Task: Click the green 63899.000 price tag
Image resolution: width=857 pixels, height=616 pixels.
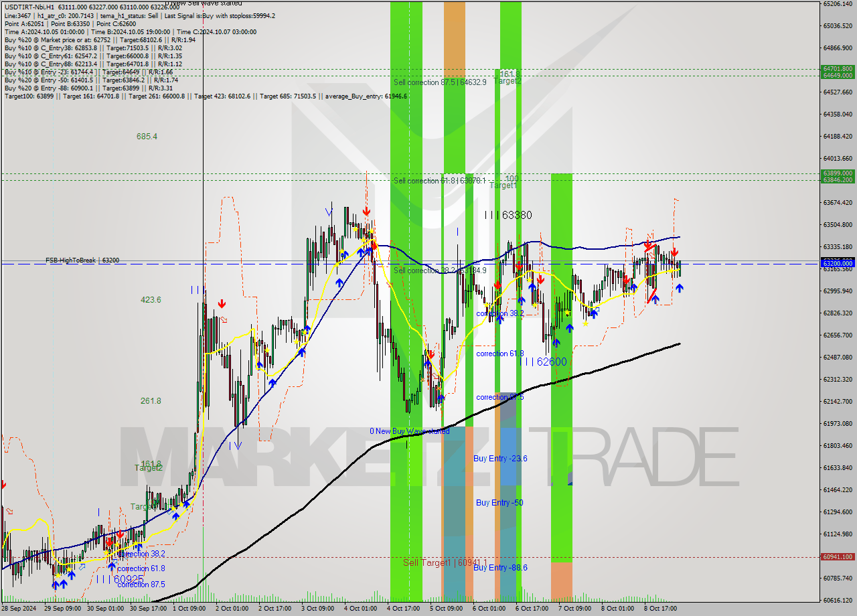Action: click(838, 173)
